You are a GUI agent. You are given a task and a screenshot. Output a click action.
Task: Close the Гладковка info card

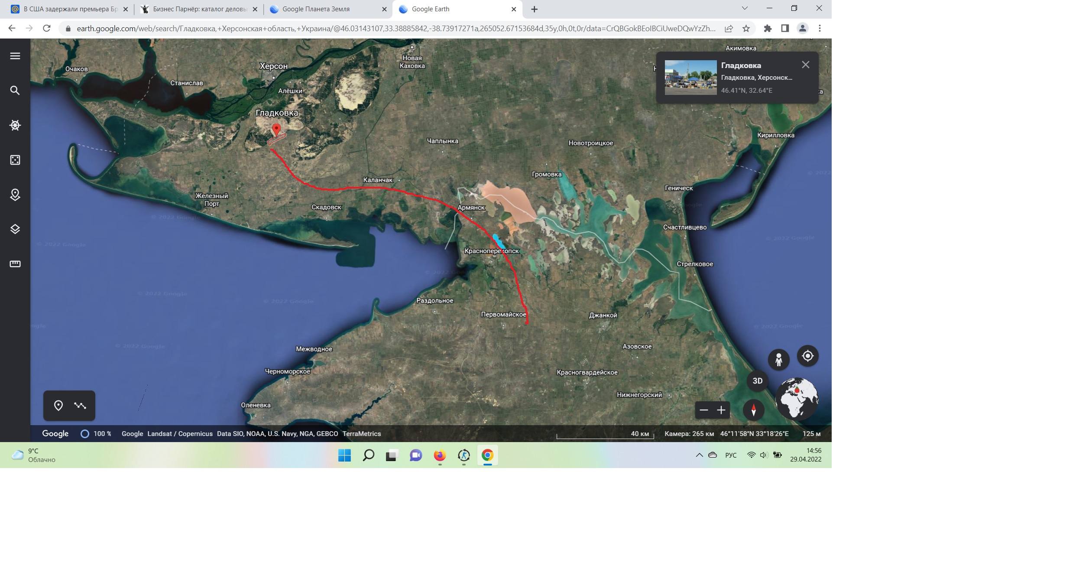coord(806,65)
